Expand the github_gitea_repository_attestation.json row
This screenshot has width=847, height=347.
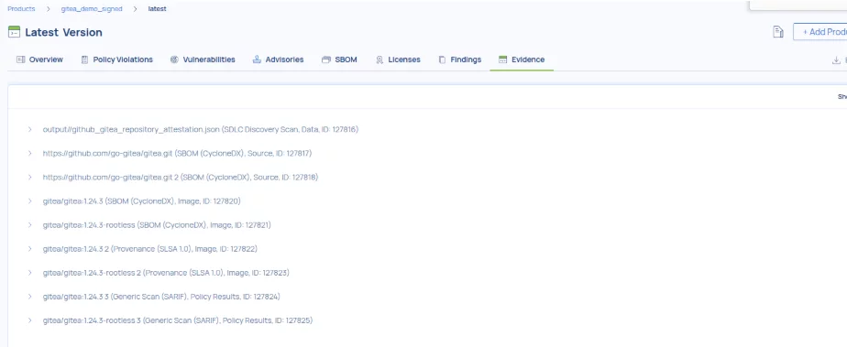point(30,129)
